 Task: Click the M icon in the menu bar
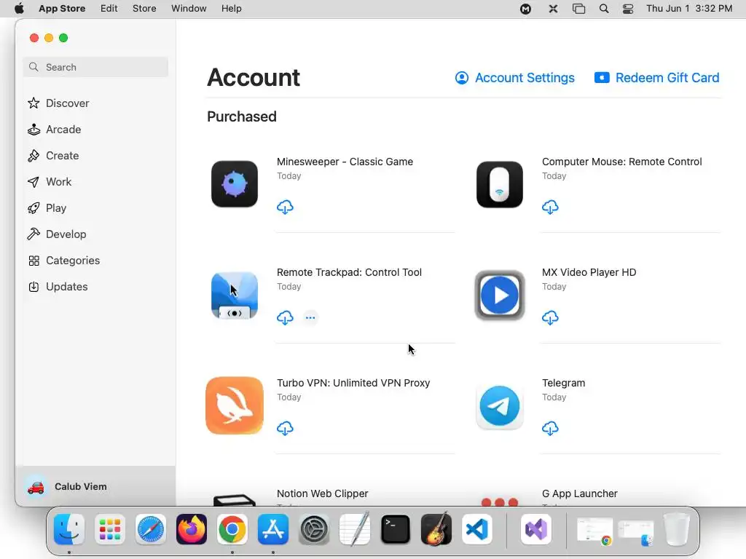pos(526,9)
